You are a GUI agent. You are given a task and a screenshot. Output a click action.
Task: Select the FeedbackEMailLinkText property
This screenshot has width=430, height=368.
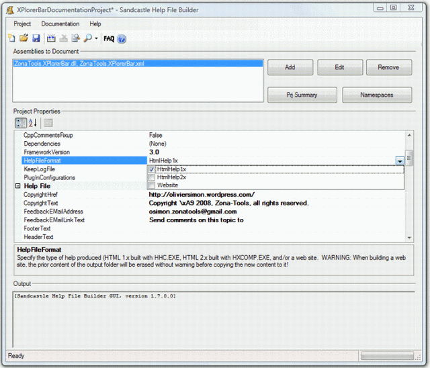click(54, 220)
